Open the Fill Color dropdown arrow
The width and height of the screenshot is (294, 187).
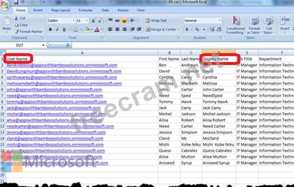[x=91, y=29]
